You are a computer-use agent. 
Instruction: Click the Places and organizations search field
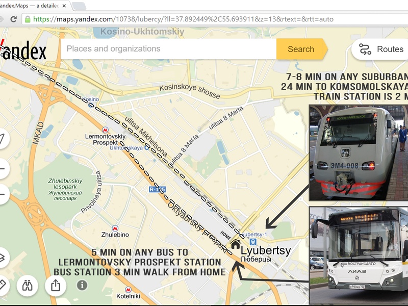[x=168, y=49]
